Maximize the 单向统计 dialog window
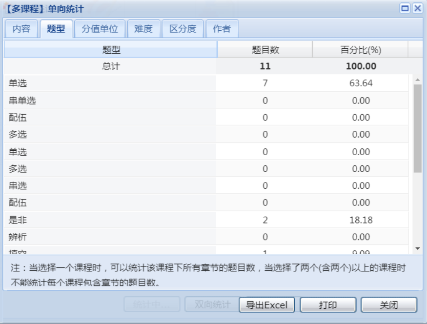The height and width of the screenshot is (324, 427). click(405, 8)
